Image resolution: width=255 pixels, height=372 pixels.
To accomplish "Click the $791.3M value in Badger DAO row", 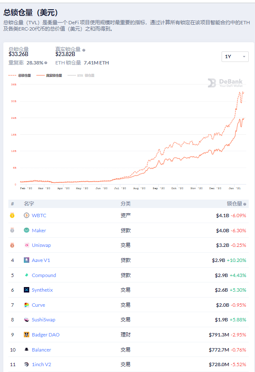I will 219,335.
